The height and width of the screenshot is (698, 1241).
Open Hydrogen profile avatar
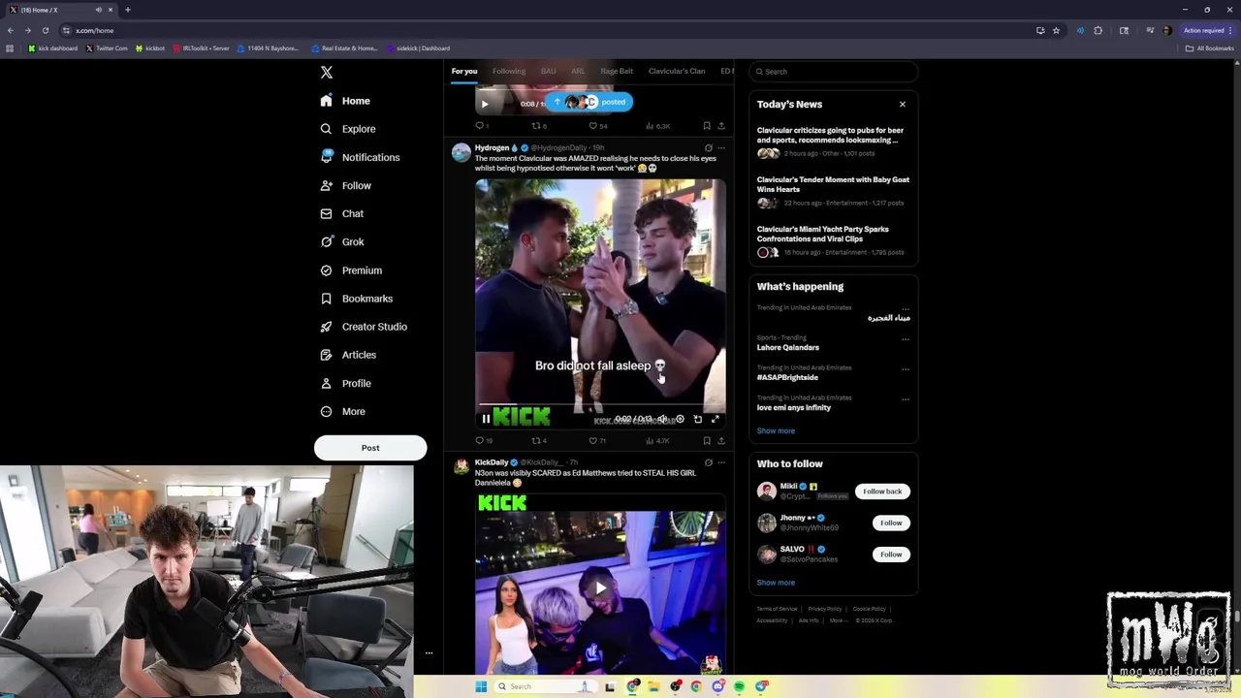[461, 152]
